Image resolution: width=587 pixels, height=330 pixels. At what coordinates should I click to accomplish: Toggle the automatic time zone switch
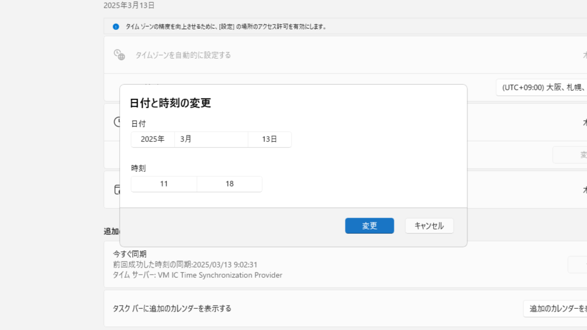click(x=583, y=55)
